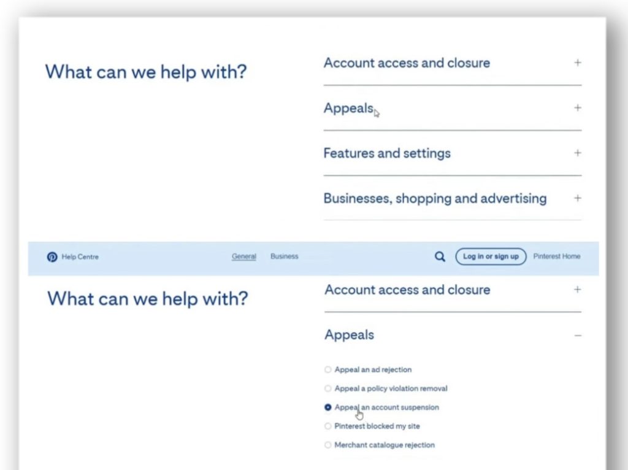The width and height of the screenshot is (628, 470).
Task: Select the Pinterest blocked my site radio button
Action: 328,426
